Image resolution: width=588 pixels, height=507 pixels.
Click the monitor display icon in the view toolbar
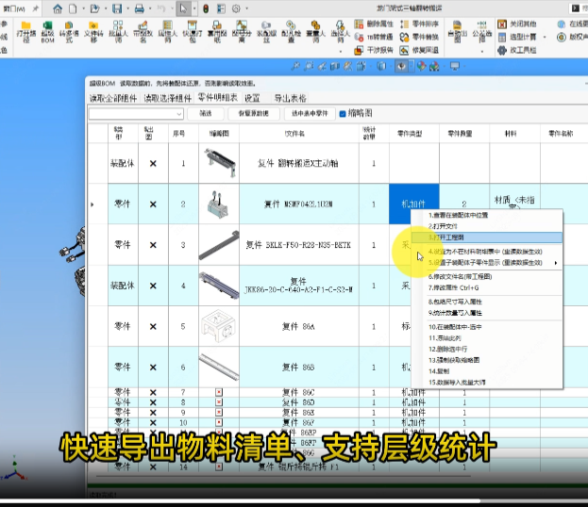tap(455, 67)
